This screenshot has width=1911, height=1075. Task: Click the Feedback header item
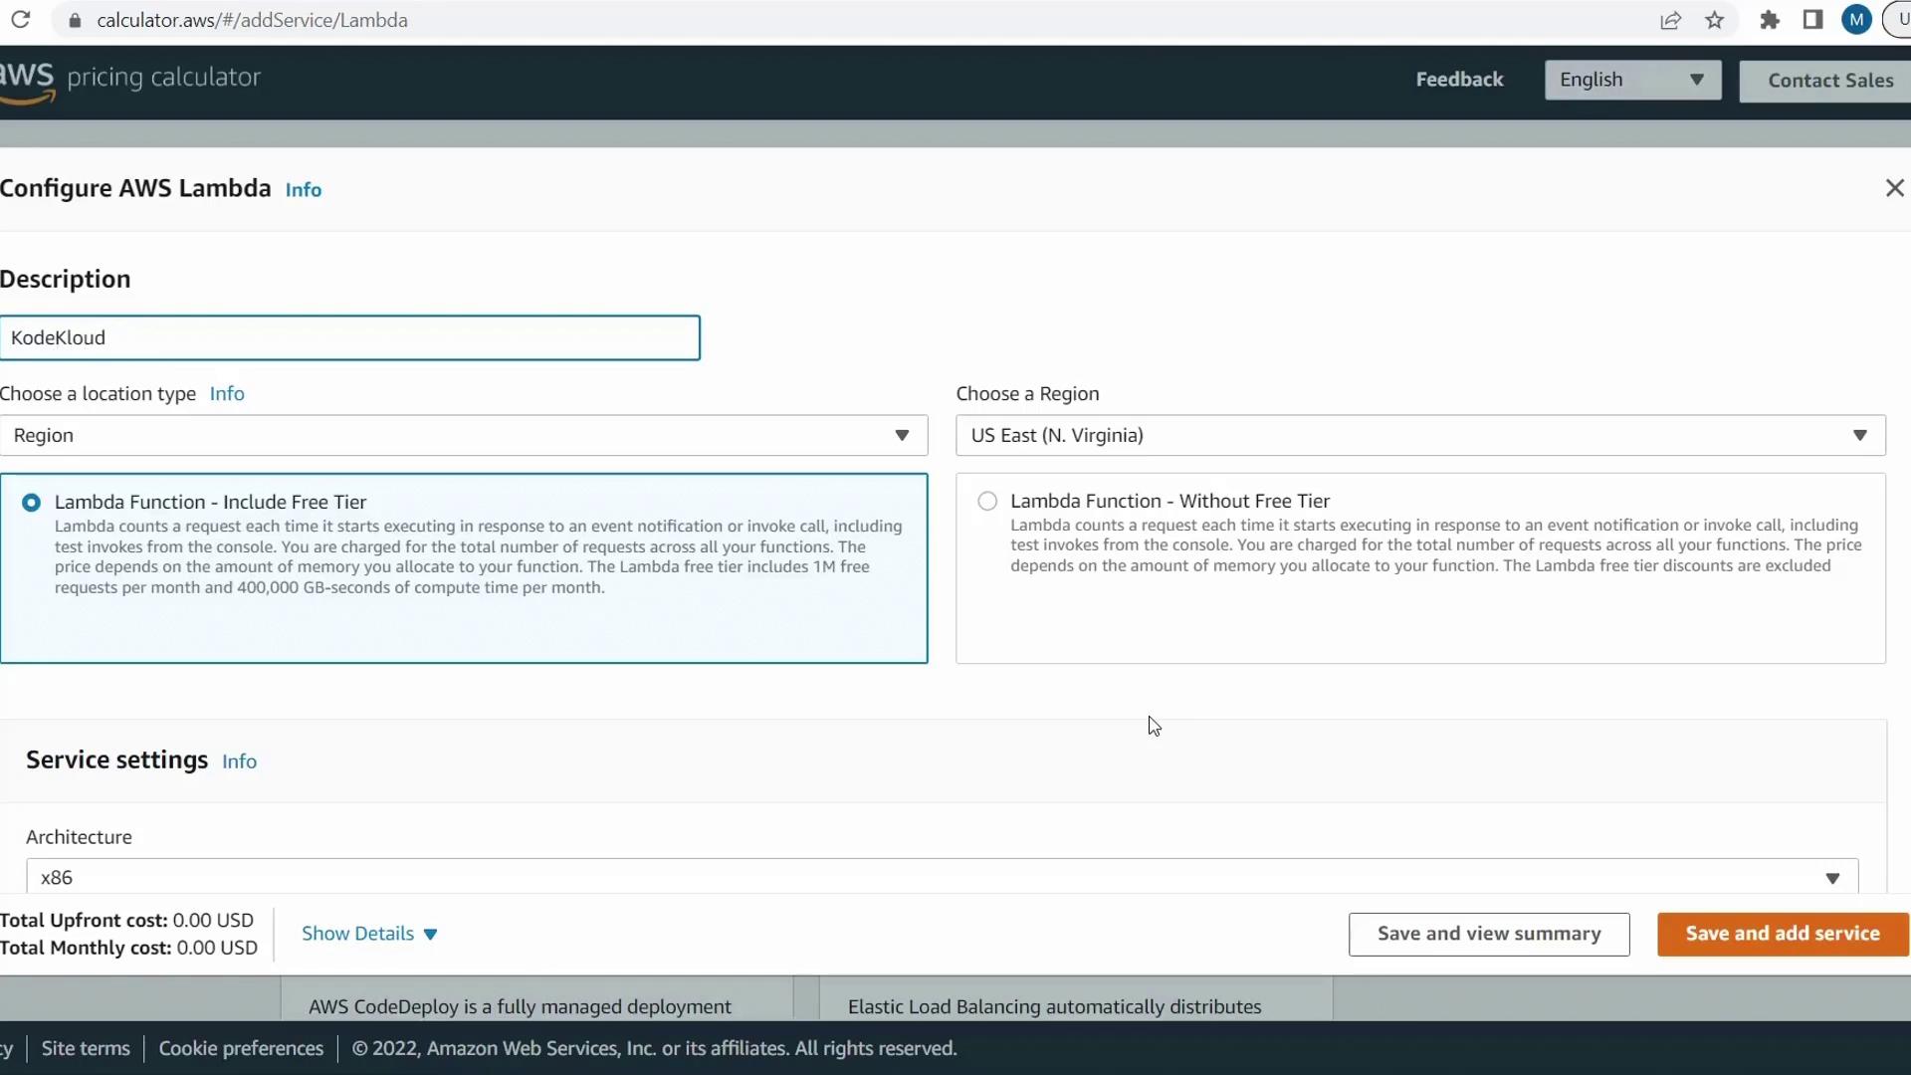pos(1459,80)
